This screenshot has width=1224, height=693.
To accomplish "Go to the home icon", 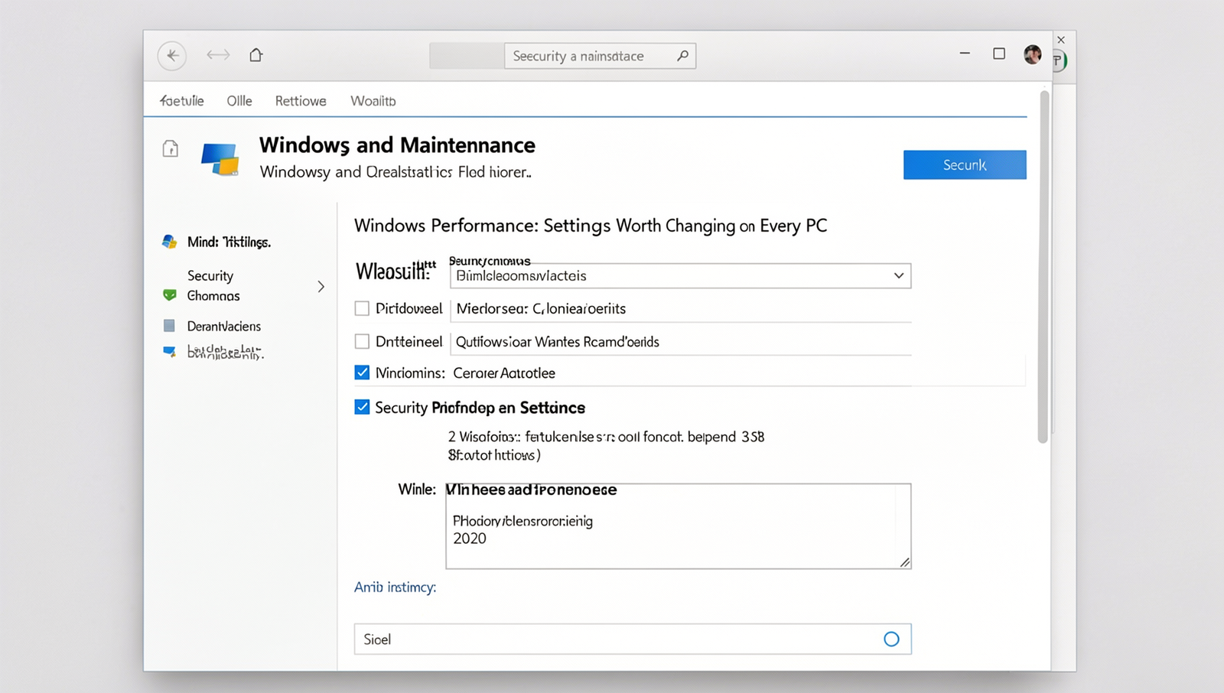I will point(256,54).
